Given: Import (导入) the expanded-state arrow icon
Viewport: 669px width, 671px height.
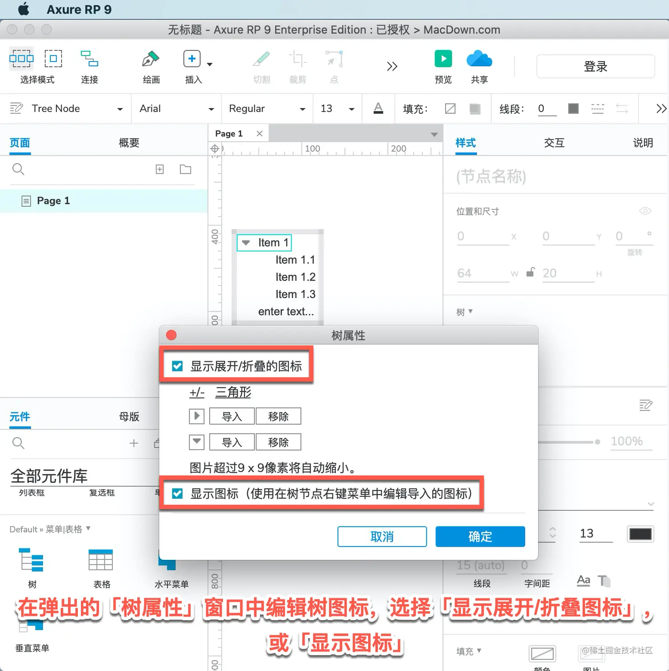Looking at the screenshot, I should click(x=232, y=442).
